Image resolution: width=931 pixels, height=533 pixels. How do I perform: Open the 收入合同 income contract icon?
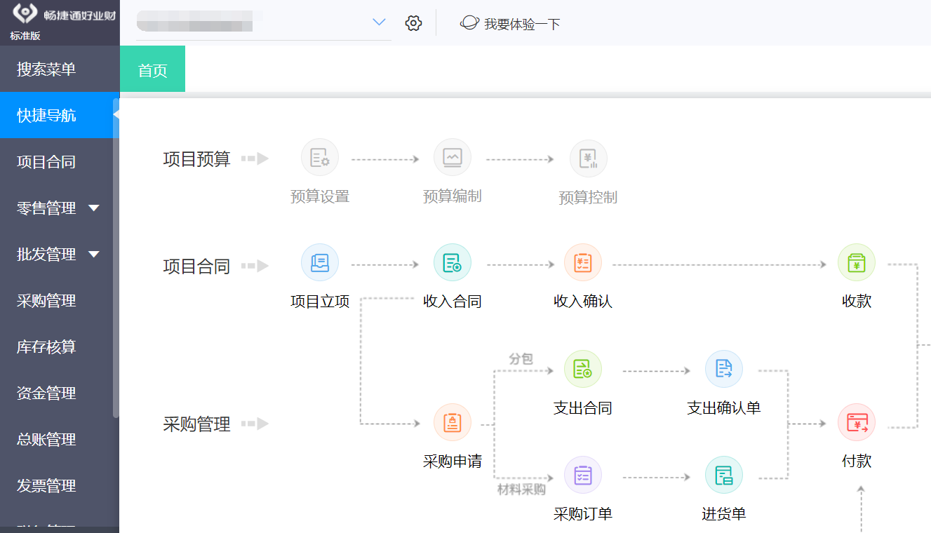[453, 262]
